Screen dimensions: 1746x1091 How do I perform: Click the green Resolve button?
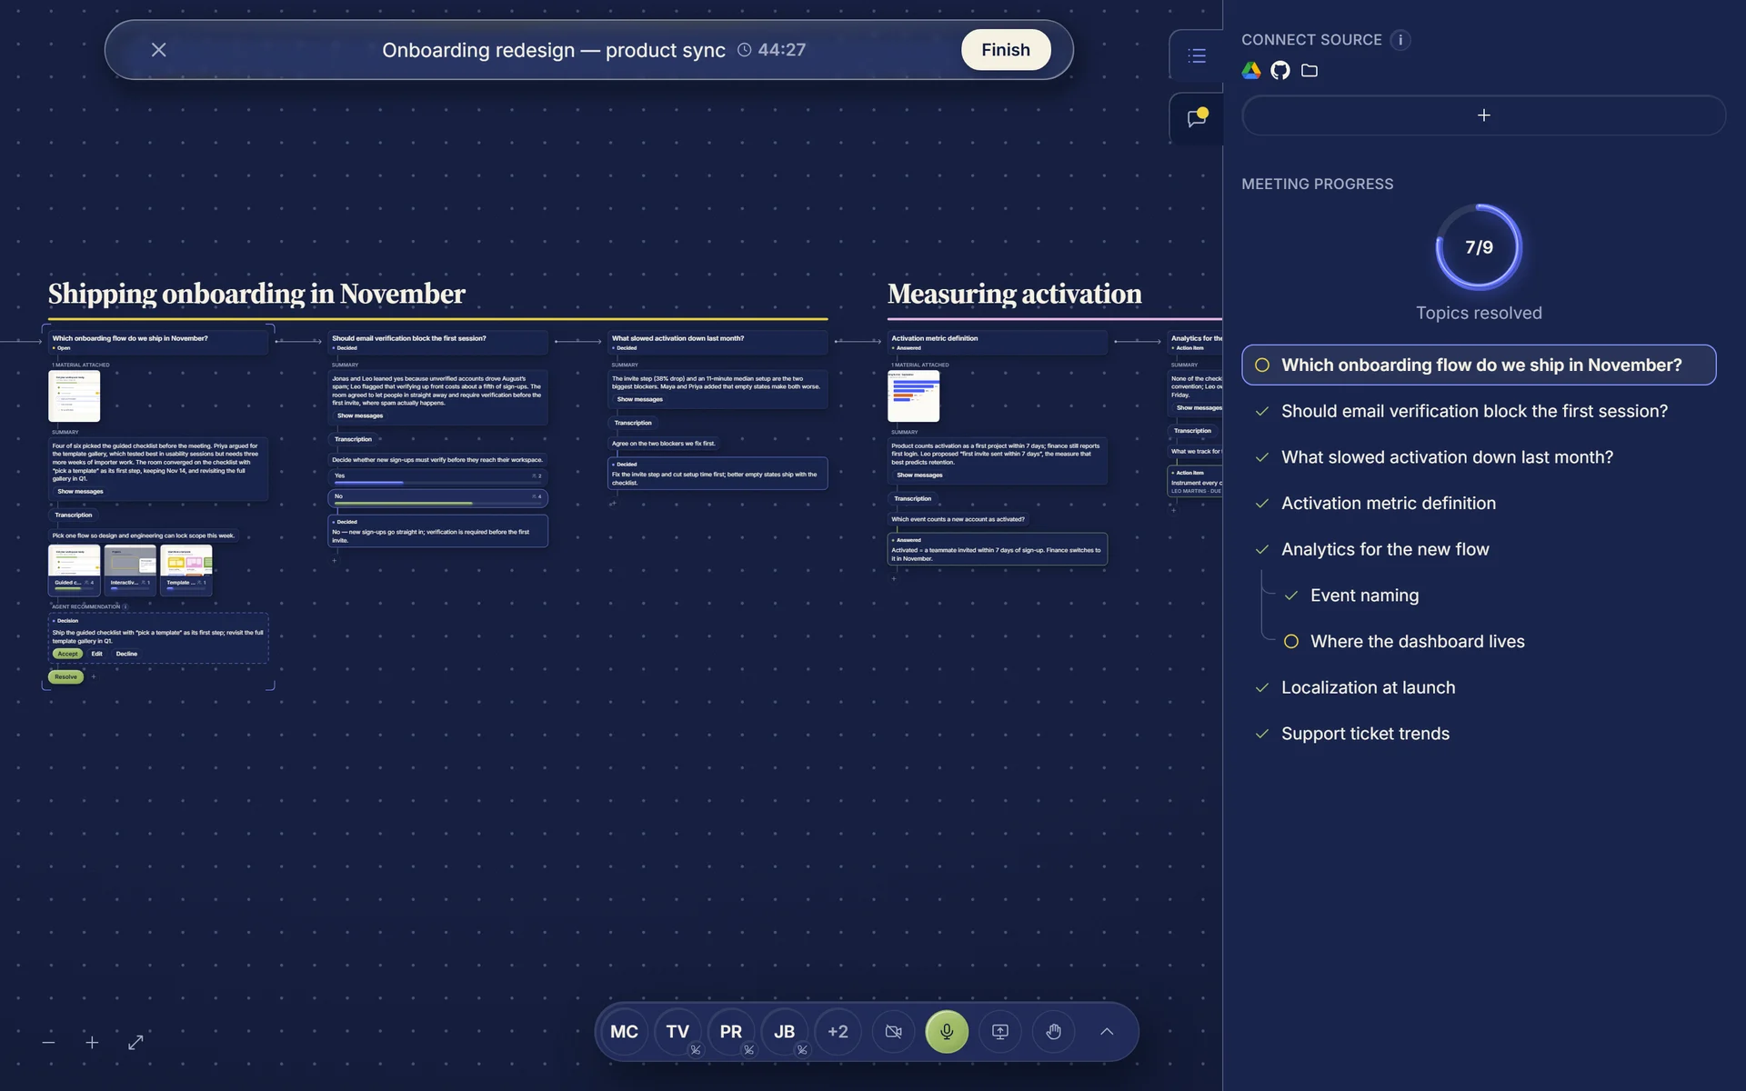65,676
